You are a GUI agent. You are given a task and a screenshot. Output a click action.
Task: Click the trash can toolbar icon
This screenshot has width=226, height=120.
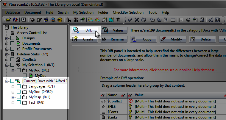pos(118,20)
